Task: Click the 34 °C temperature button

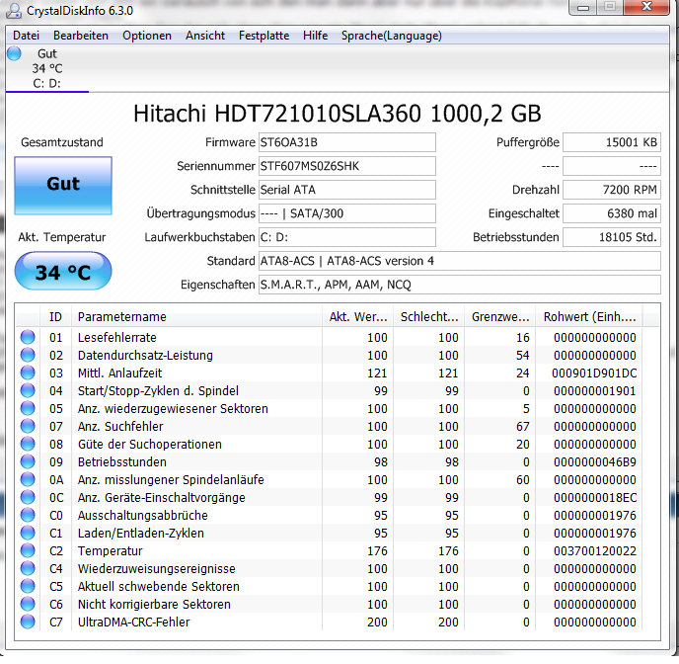Action: tap(63, 272)
